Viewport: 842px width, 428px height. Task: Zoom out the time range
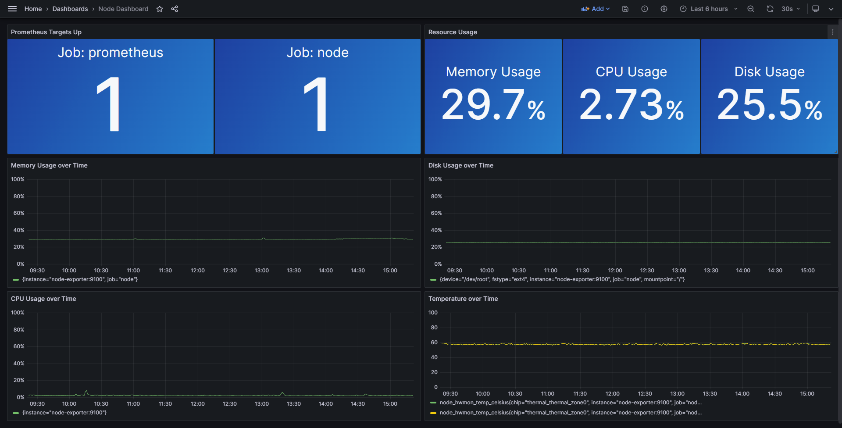(751, 9)
